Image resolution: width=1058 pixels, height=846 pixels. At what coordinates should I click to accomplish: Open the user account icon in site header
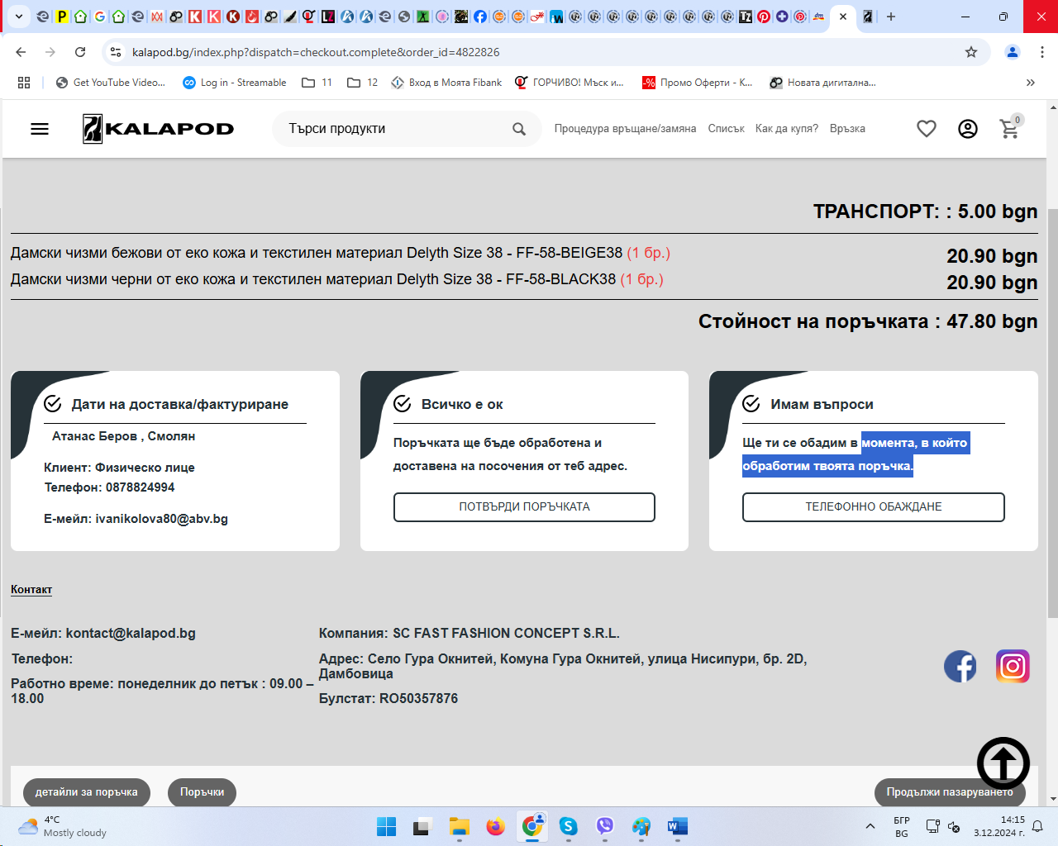(x=968, y=129)
